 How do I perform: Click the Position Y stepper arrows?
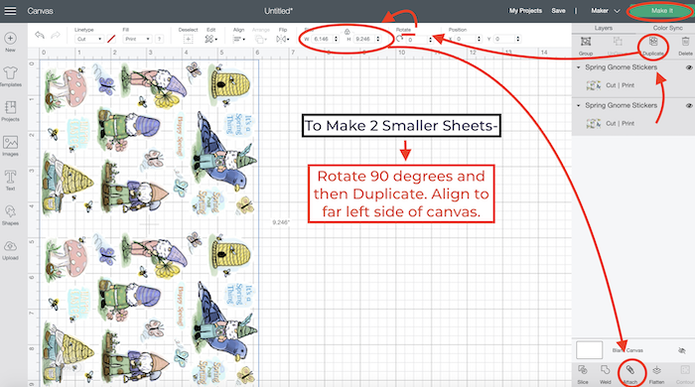click(x=517, y=39)
